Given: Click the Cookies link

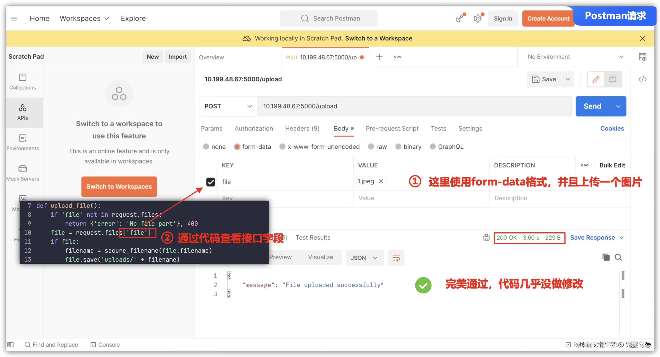Looking at the screenshot, I should pyautogui.click(x=612, y=128).
